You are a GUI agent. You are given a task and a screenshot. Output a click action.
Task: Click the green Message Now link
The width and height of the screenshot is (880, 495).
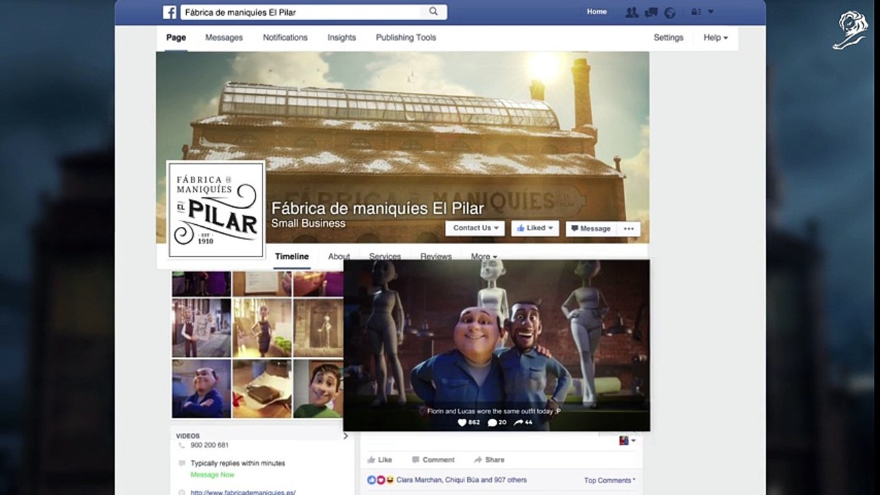(x=212, y=474)
